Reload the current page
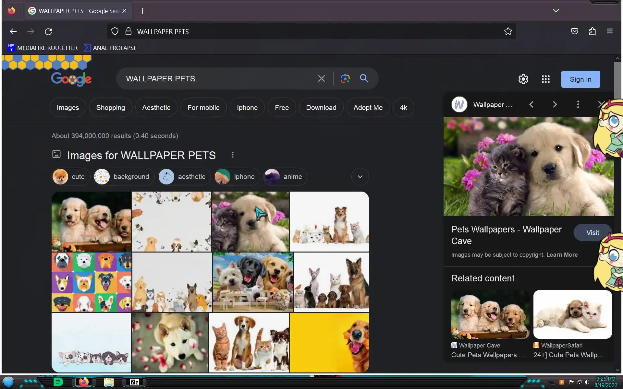 (48, 31)
